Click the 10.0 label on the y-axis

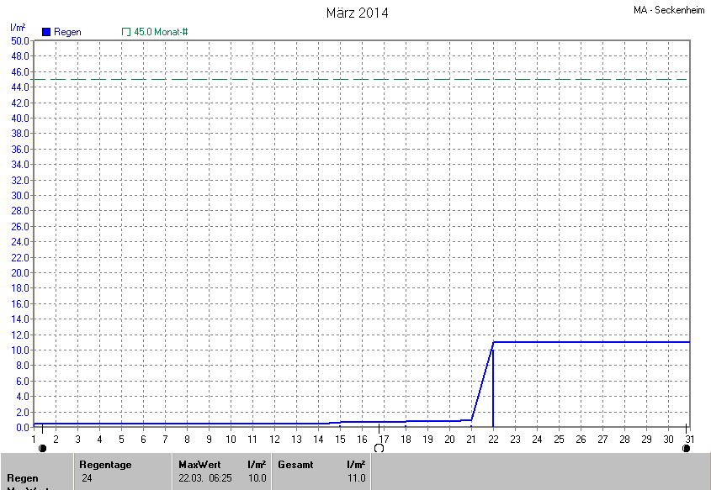(19, 350)
